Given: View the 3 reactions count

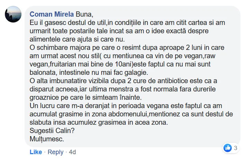Looking at the screenshot, I should coord(236,148).
